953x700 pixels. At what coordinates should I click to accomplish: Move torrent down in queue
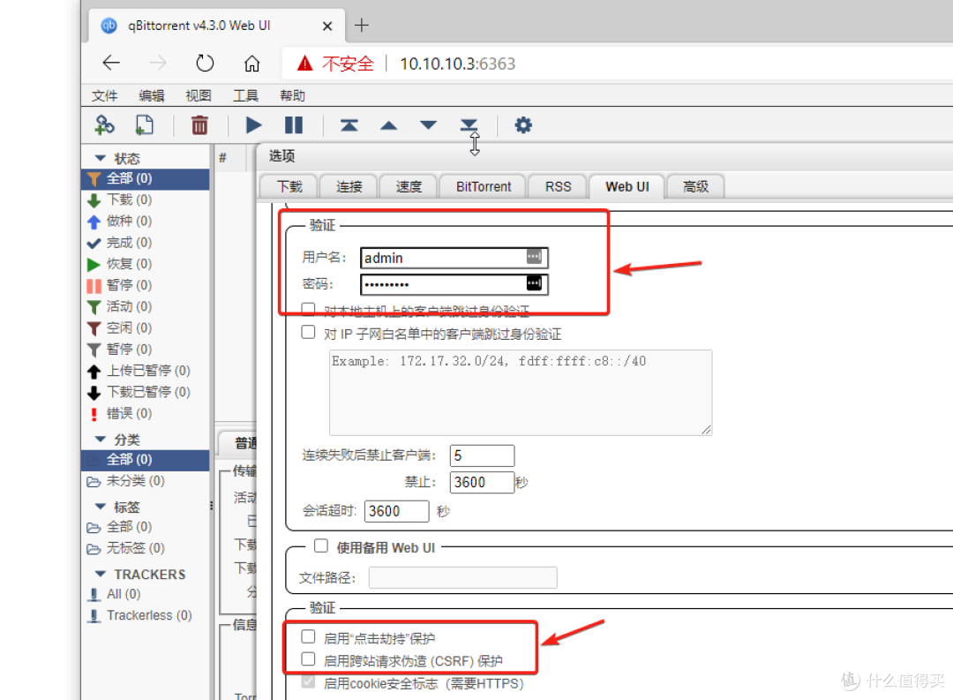click(429, 125)
